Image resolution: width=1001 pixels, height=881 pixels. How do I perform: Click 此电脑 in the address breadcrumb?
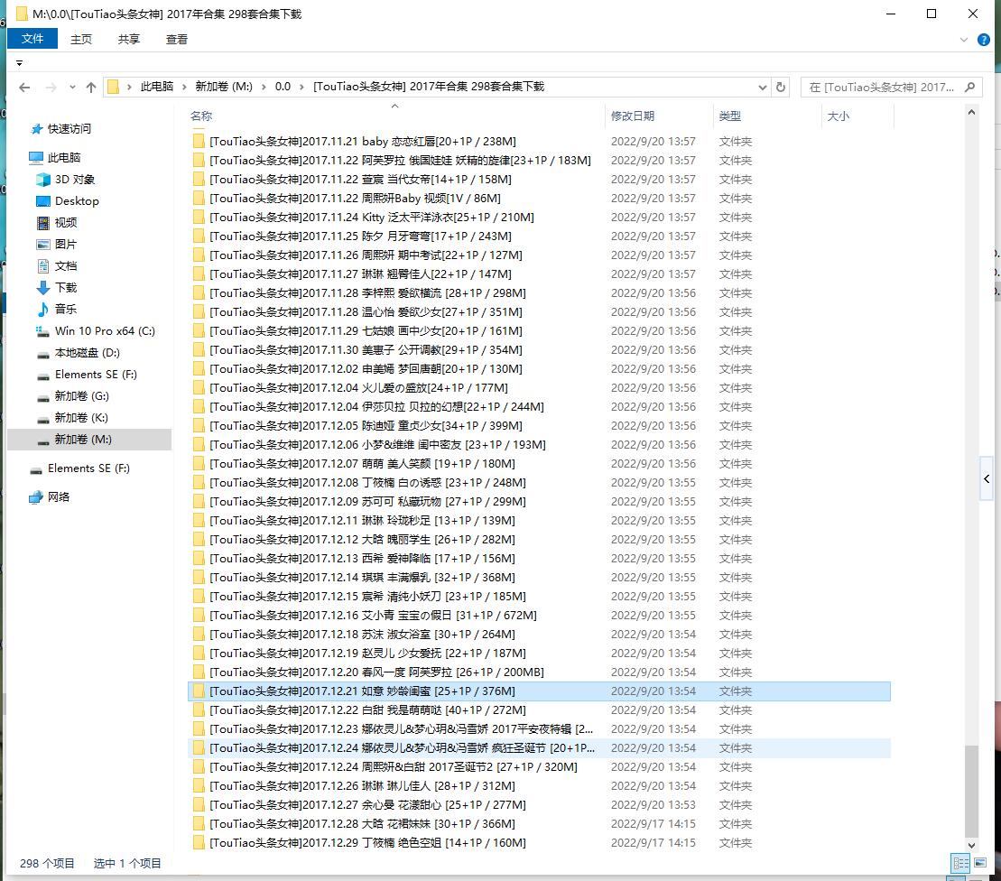pos(156,87)
